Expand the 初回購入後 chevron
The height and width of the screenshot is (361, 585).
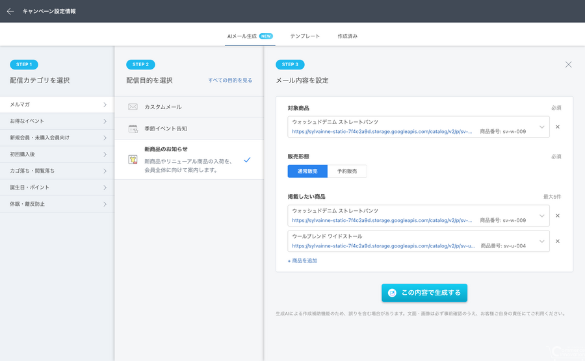point(105,155)
